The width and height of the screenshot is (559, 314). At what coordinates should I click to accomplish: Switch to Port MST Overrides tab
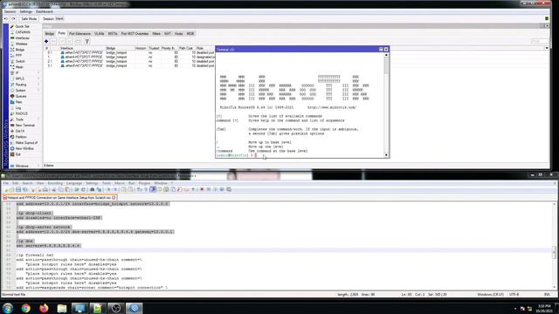point(135,33)
